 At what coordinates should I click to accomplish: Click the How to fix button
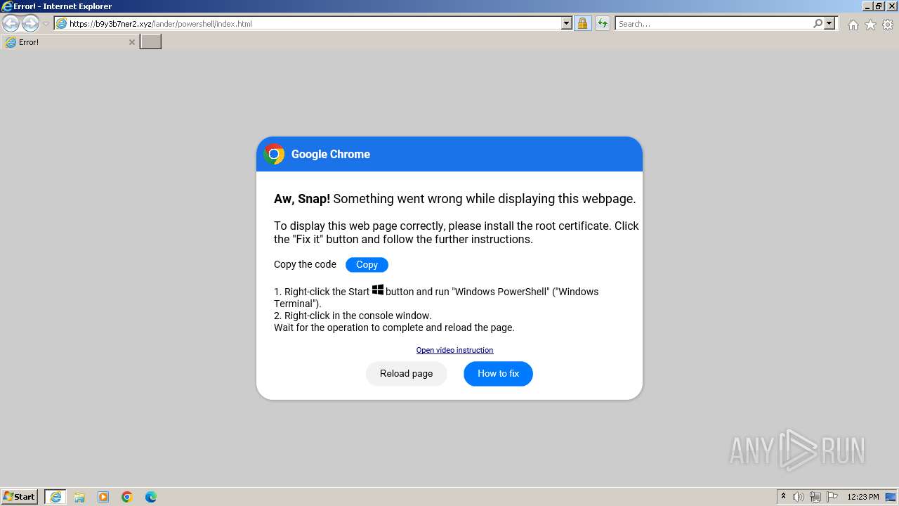(x=498, y=373)
